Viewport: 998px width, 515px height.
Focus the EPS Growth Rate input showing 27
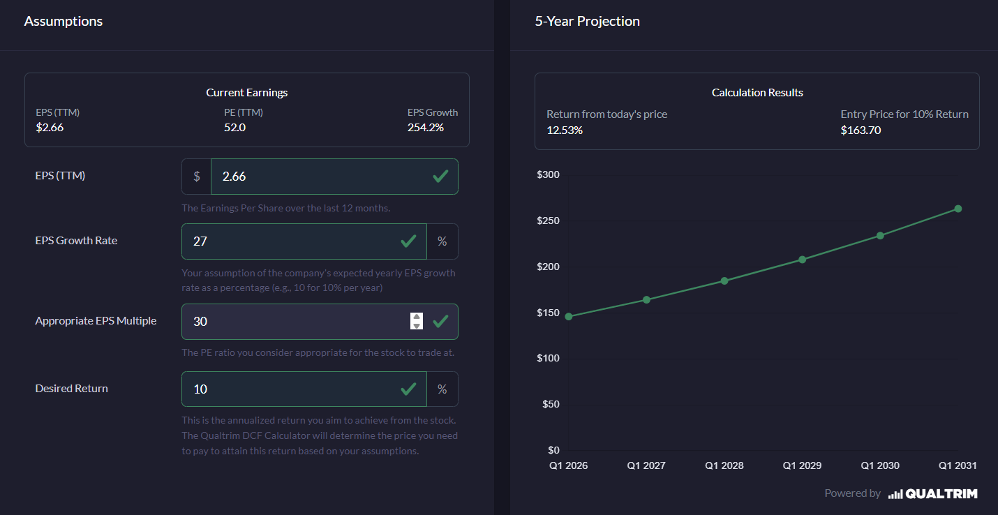point(286,241)
